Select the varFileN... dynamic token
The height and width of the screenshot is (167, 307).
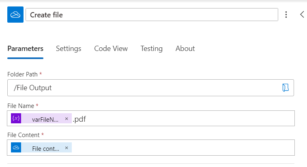point(45,119)
